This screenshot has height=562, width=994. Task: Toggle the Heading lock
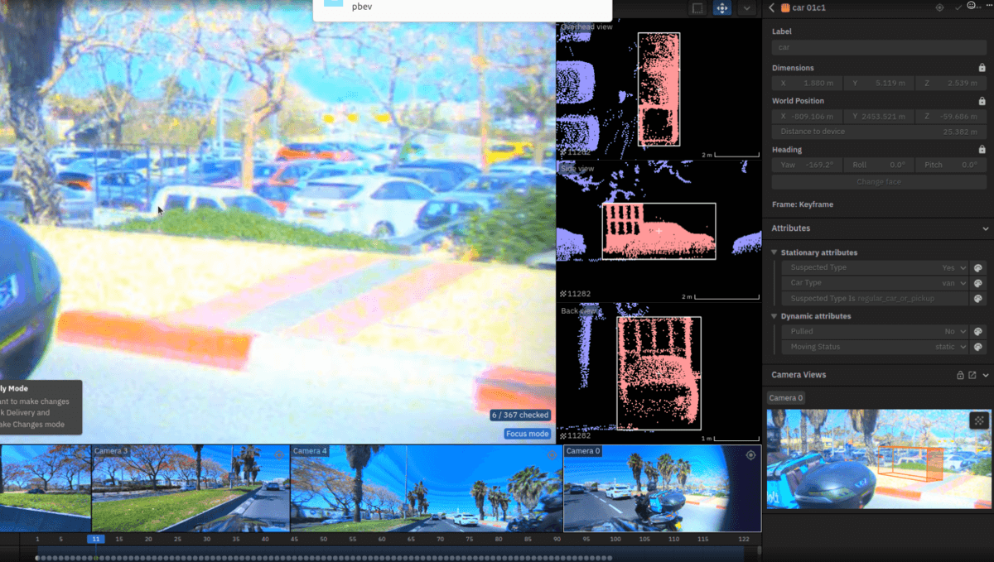[982, 150]
